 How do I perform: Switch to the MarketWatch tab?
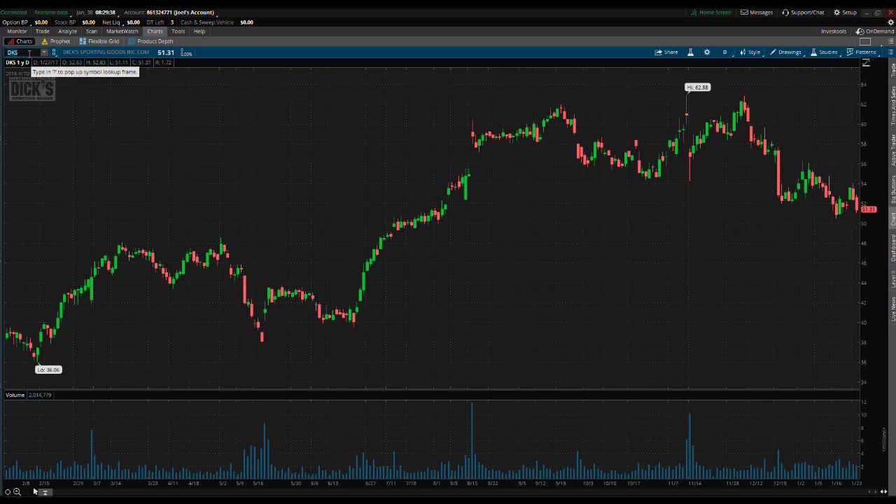point(122,31)
